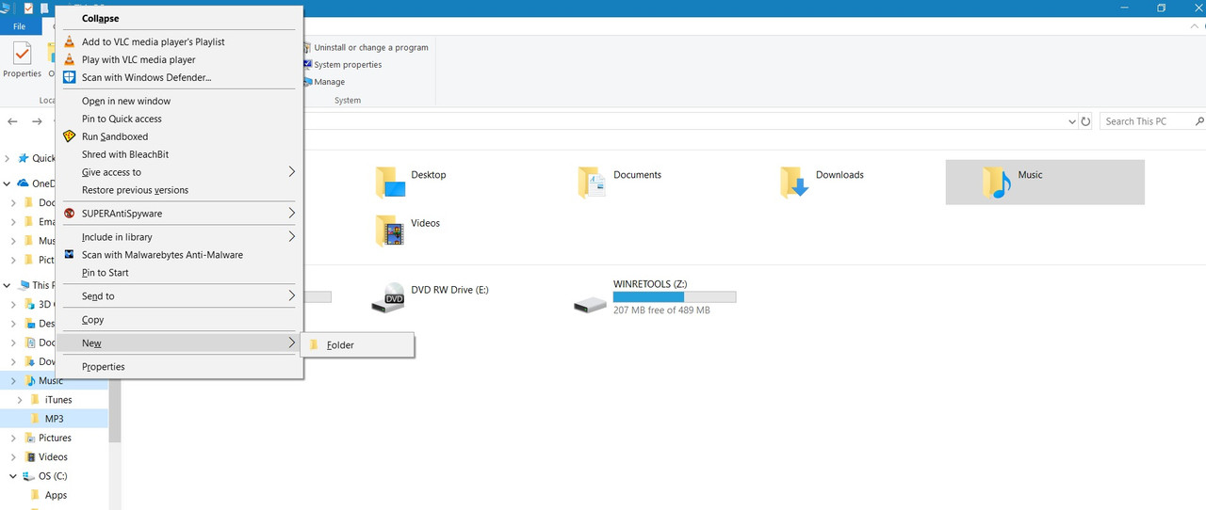Open the address bar history dropdown
1206x510 pixels.
(1072, 121)
